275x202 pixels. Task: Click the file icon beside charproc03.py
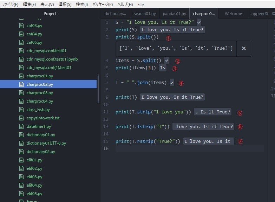(x=21, y=93)
